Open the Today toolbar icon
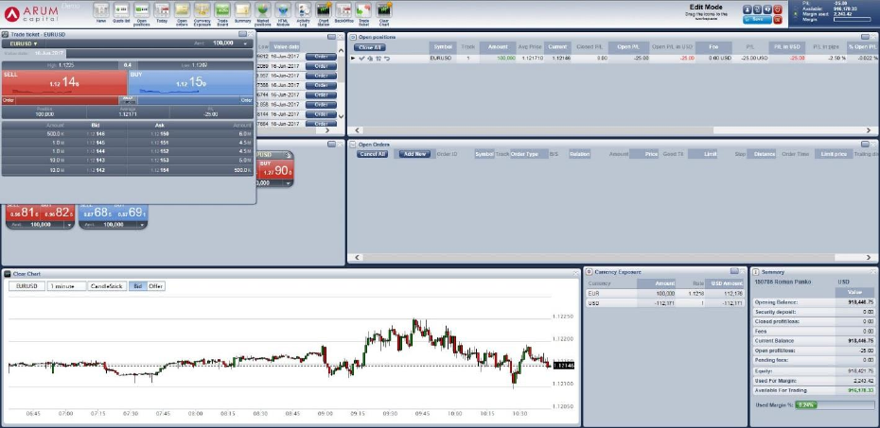 click(x=162, y=10)
